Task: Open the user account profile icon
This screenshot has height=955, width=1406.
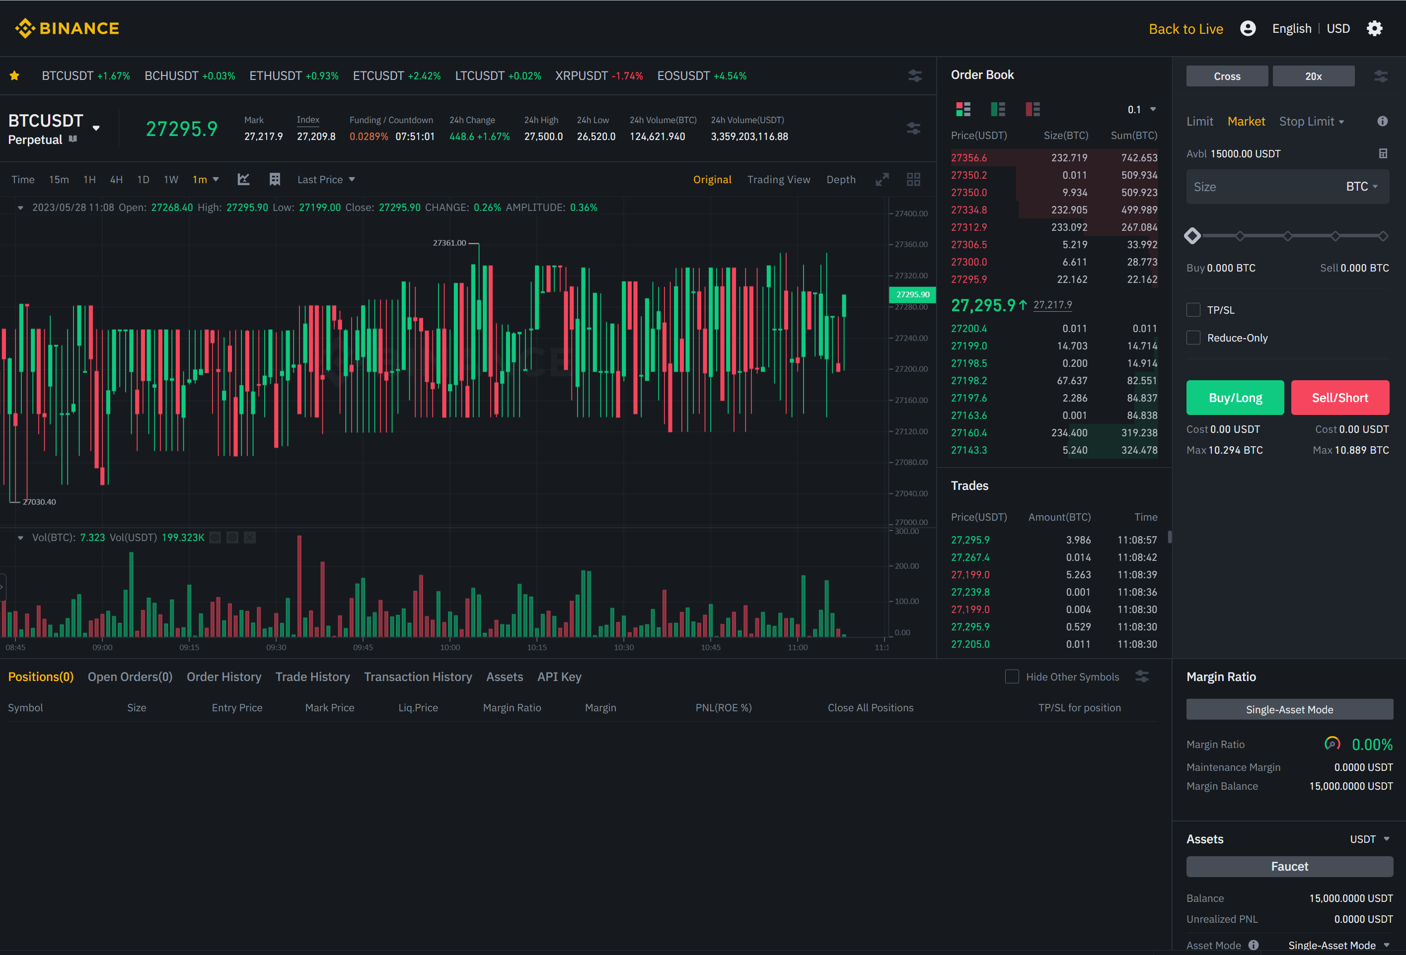Action: tap(1248, 28)
